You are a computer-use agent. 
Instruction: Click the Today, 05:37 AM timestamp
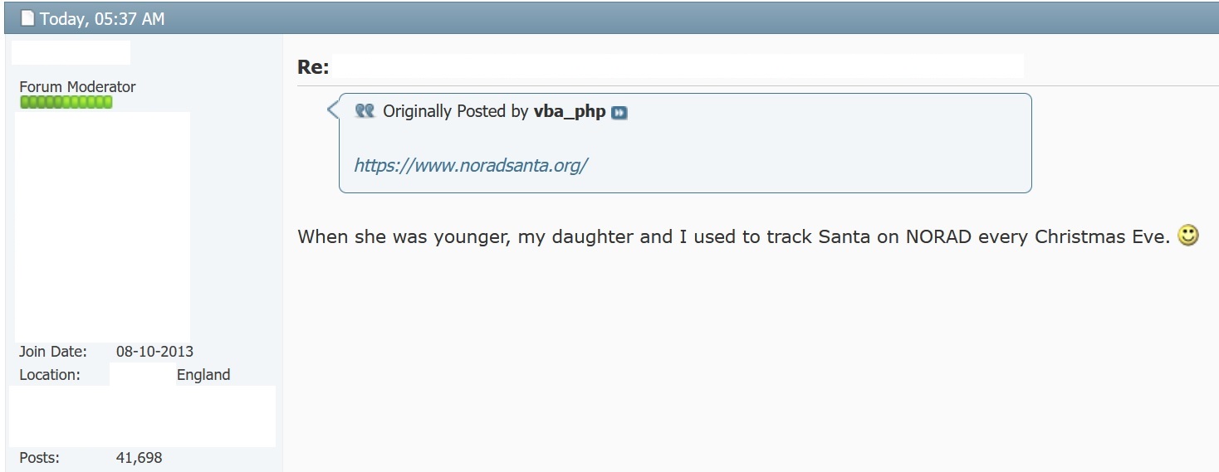point(102,19)
